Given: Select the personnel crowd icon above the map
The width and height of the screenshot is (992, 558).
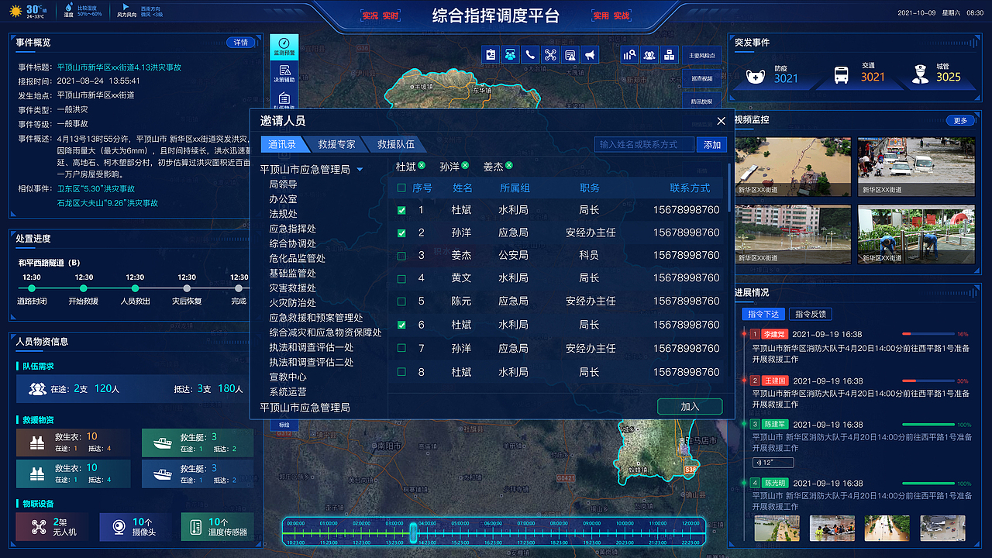Looking at the screenshot, I should coord(649,54).
